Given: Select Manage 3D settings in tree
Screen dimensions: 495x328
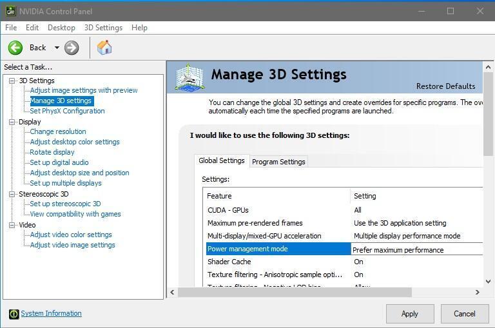Looking at the screenshot, I should point(62,101).
